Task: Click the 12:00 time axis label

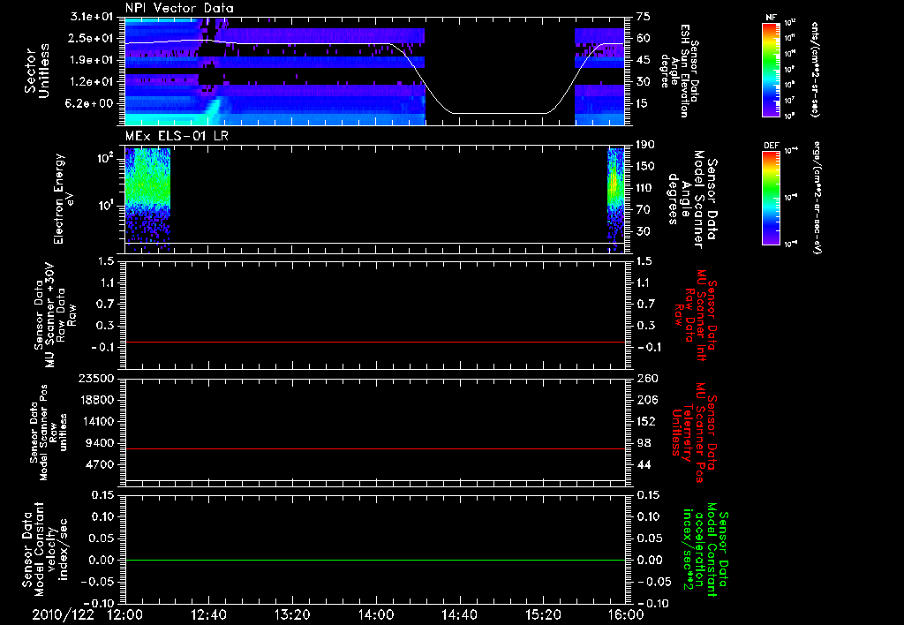Action: pos(125,614)
